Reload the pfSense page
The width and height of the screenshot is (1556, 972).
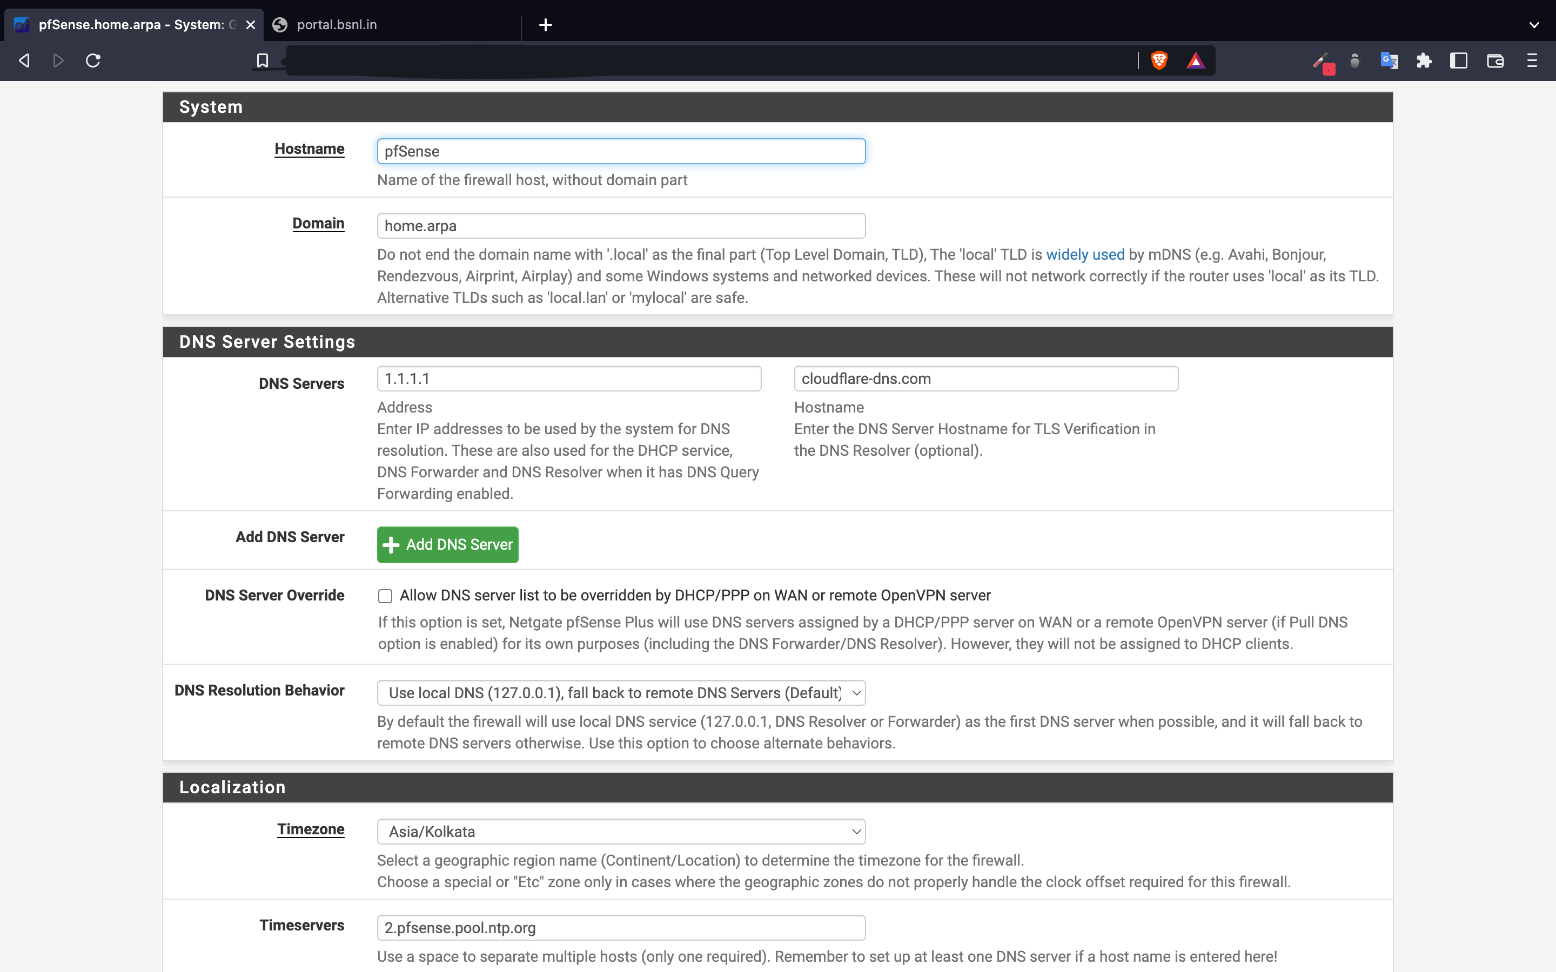pyautogui.click(x=93, y=60)
